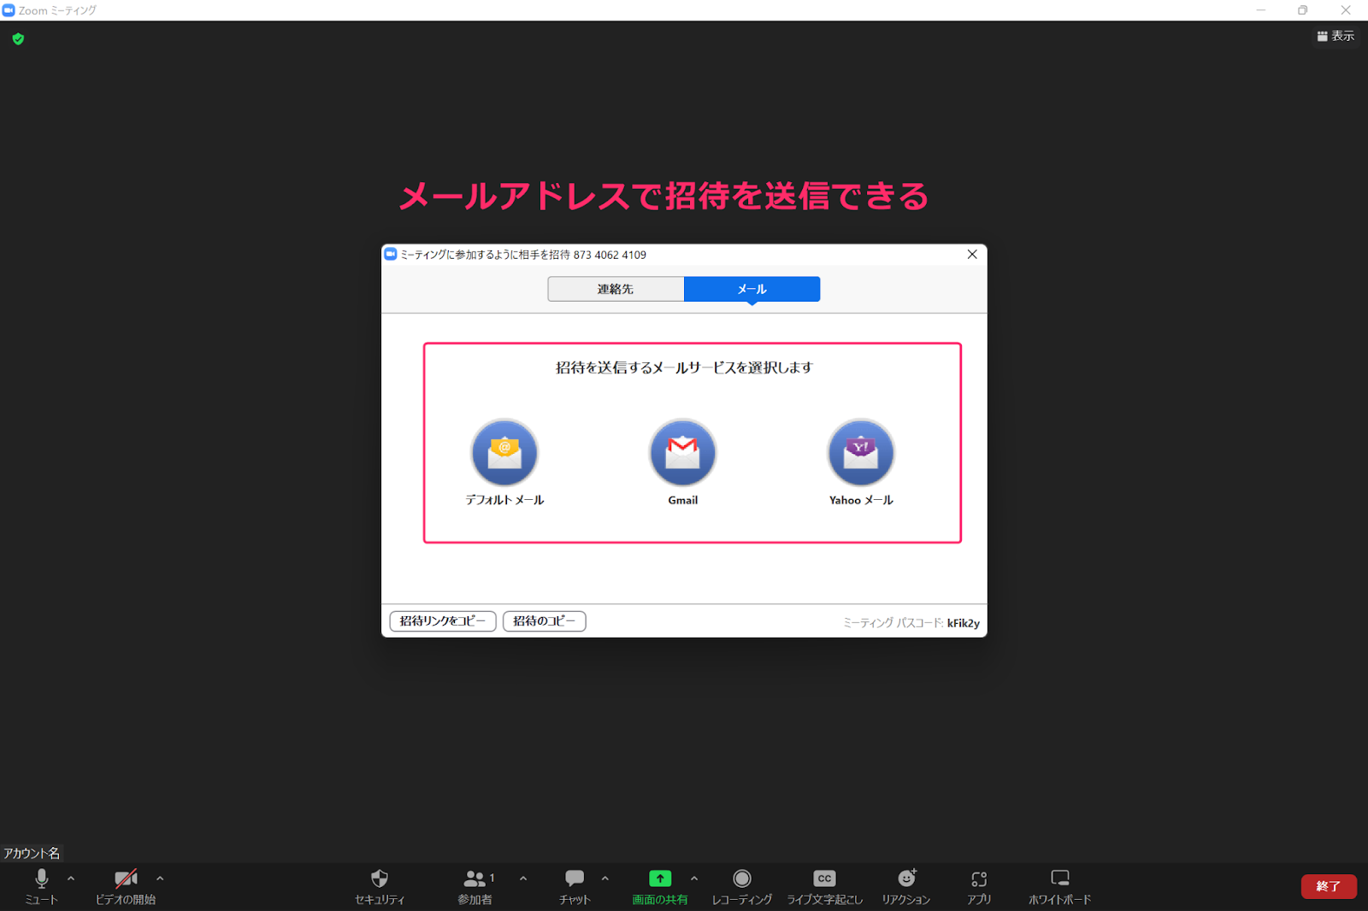Close the invite dialog
Viewport: 1368px width, 911px height.
[972, 255]
